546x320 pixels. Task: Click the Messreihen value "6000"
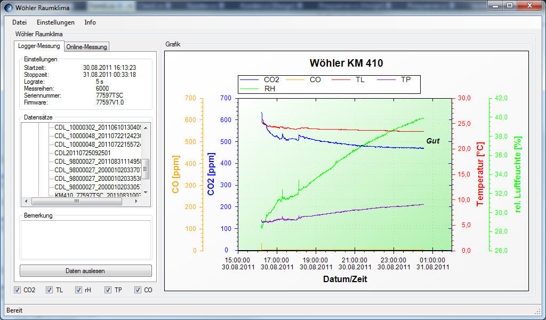point(102,89)
